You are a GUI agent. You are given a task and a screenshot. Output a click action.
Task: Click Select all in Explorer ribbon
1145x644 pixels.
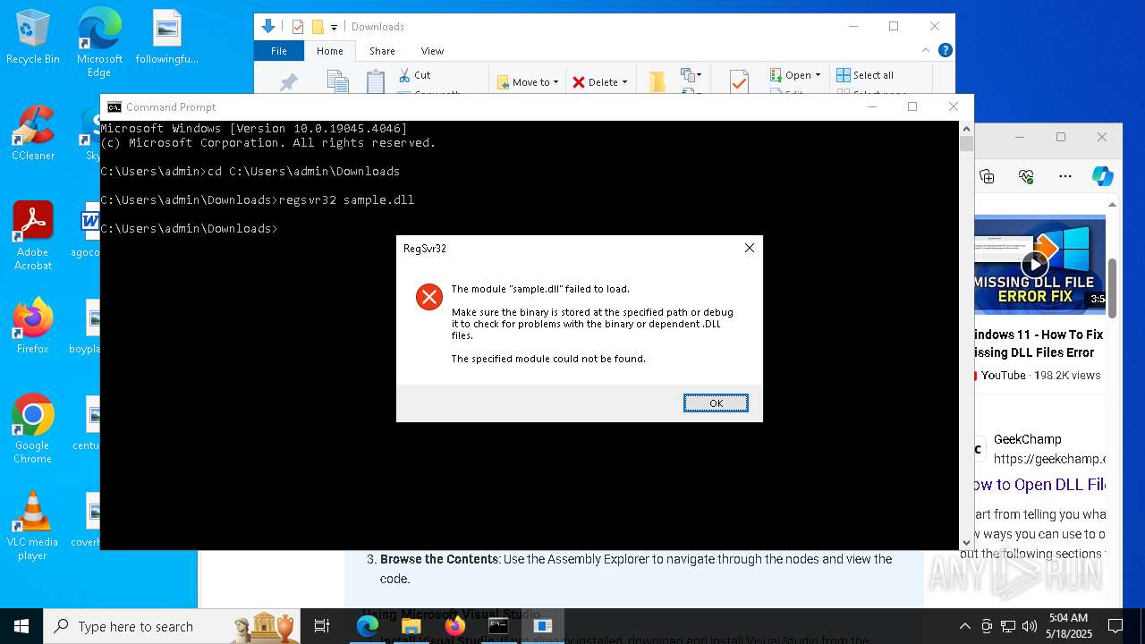click(864, 75)
